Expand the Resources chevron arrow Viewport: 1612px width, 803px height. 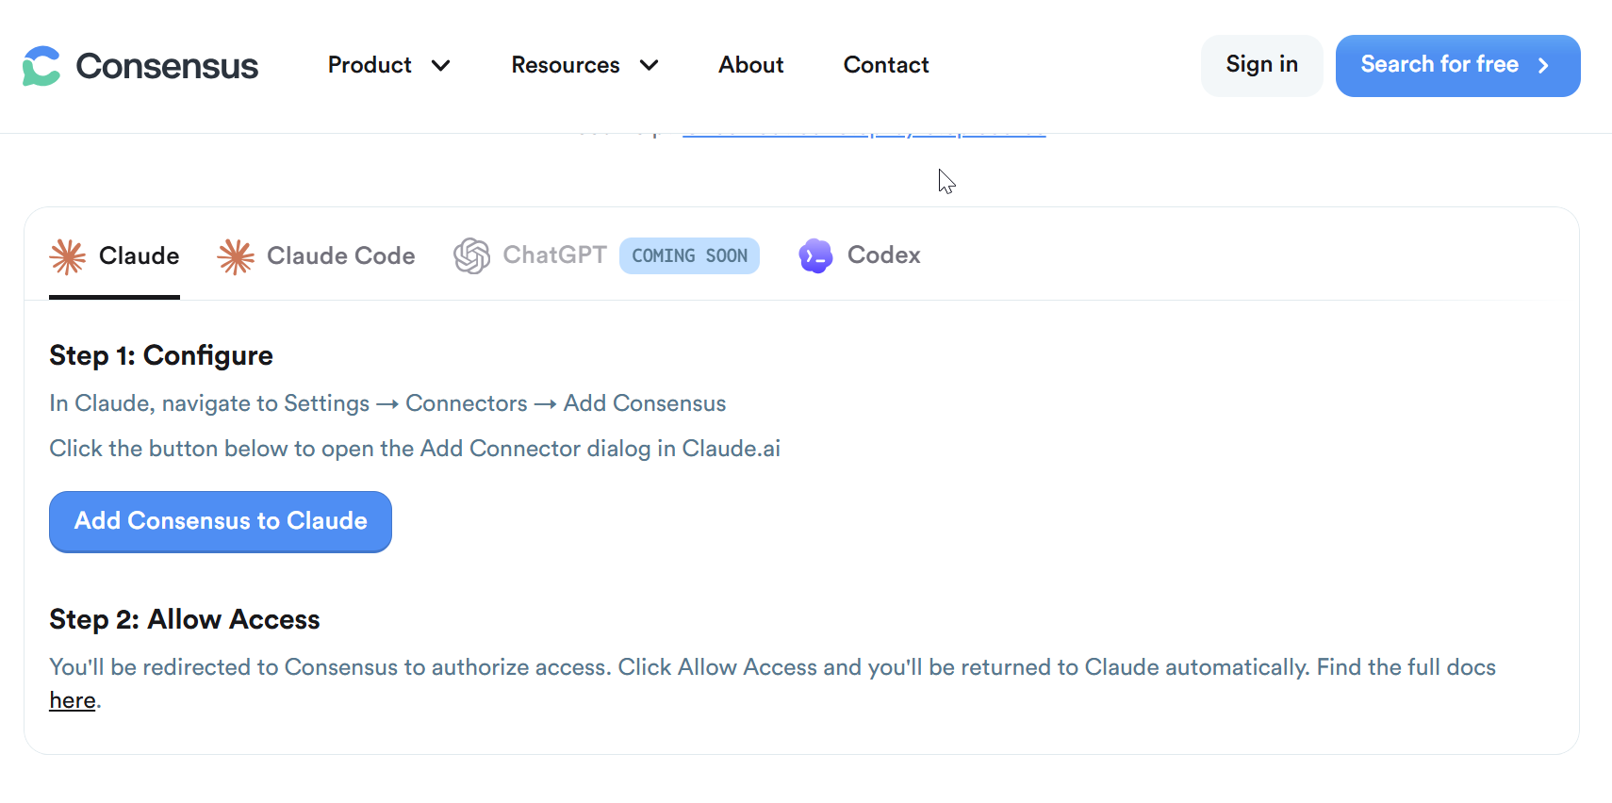649,65
